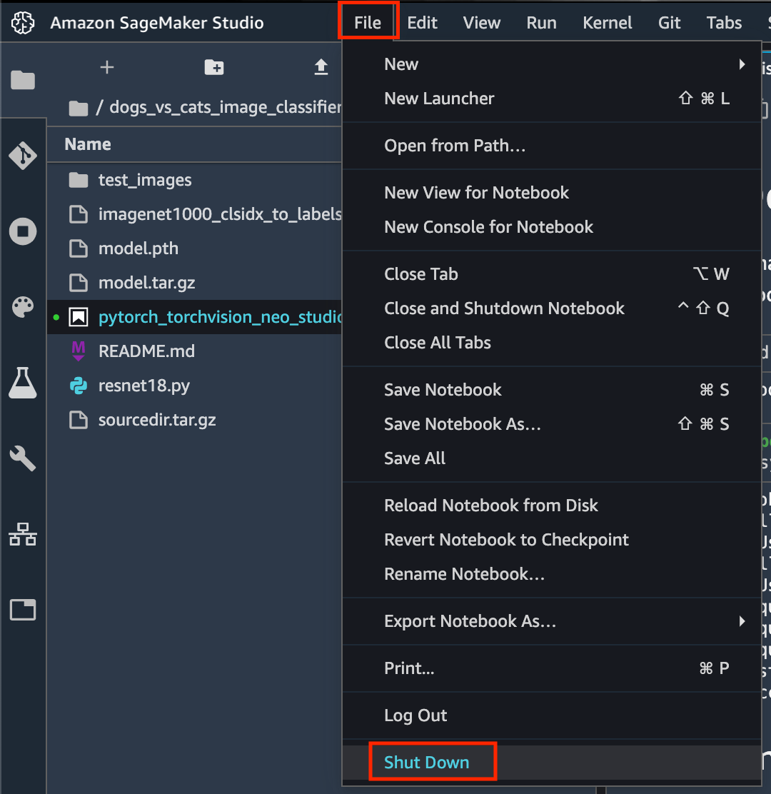The width and height of the screenshot is (771, 794).
Task: Open the wrench tools sidebar icon
Action: point(23,458)
